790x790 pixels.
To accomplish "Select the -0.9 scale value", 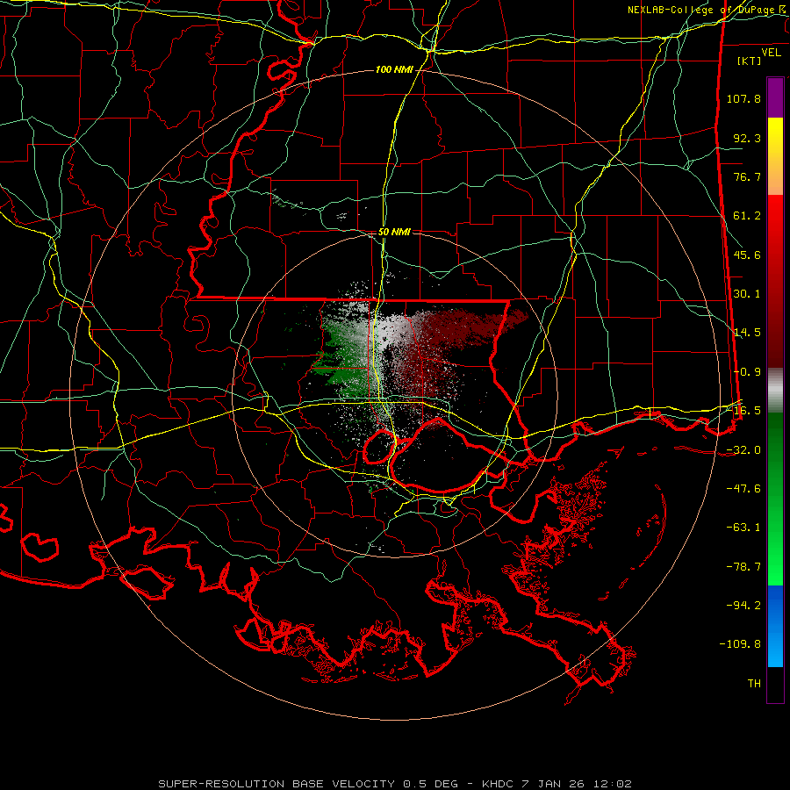I will click(x=747, y=372).
